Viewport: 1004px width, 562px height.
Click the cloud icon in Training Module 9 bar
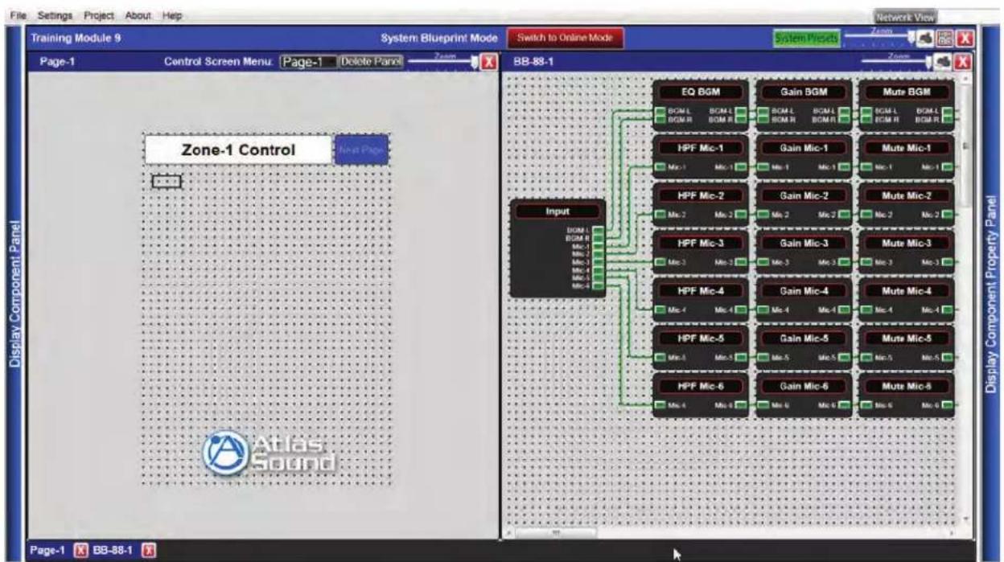(x=925, y=38)
